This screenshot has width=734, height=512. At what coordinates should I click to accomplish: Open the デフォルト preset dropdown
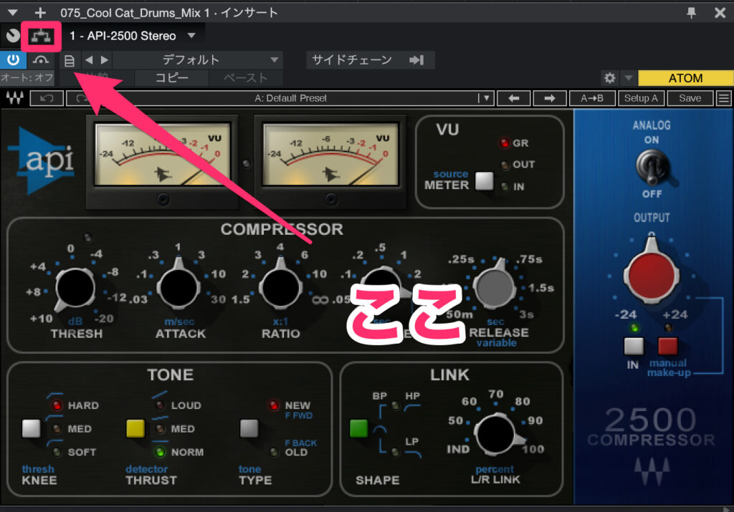[x=197, y=60]
